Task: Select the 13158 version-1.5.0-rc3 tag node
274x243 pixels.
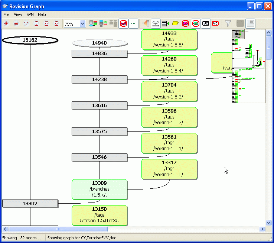Action: tap(100, 215)
